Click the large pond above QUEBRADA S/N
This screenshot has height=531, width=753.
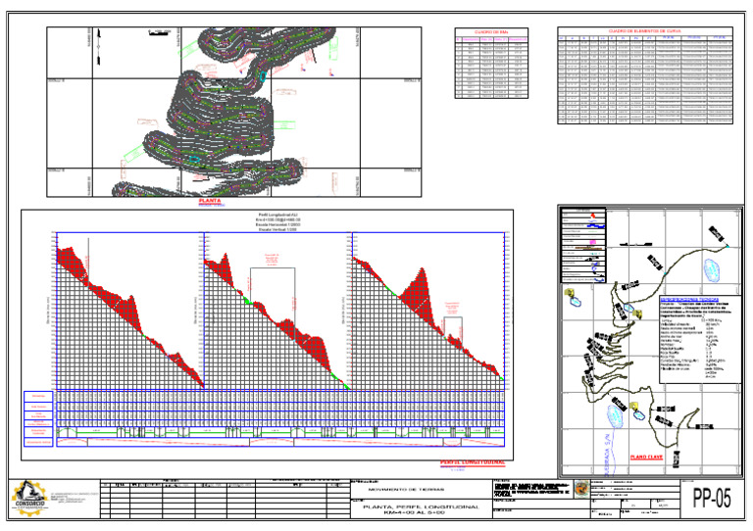pos(615,415)
